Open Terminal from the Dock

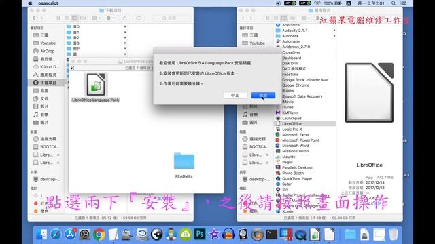272,235
